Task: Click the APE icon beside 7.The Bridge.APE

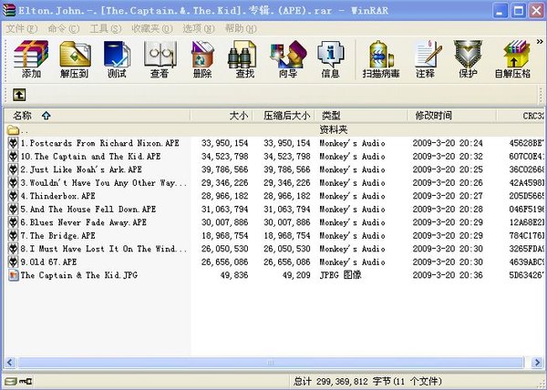Action: [14, 236]
